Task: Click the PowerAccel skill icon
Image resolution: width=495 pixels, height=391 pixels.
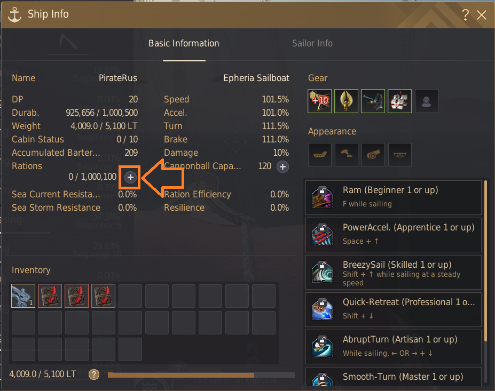Action: [322, 235]
